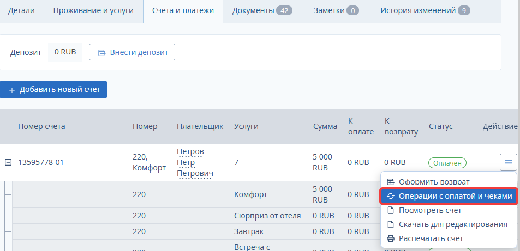Click the Депозит label

pos(26,52)
